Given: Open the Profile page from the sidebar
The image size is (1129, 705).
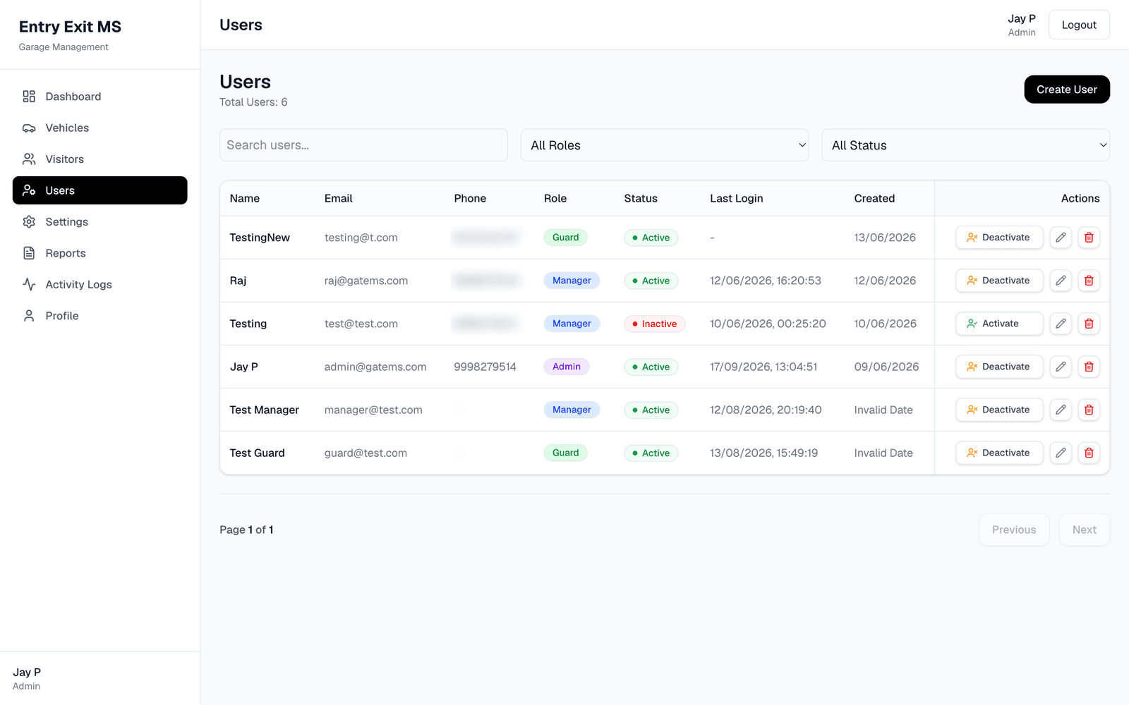Looking at the screenshot, I should 99,316.
